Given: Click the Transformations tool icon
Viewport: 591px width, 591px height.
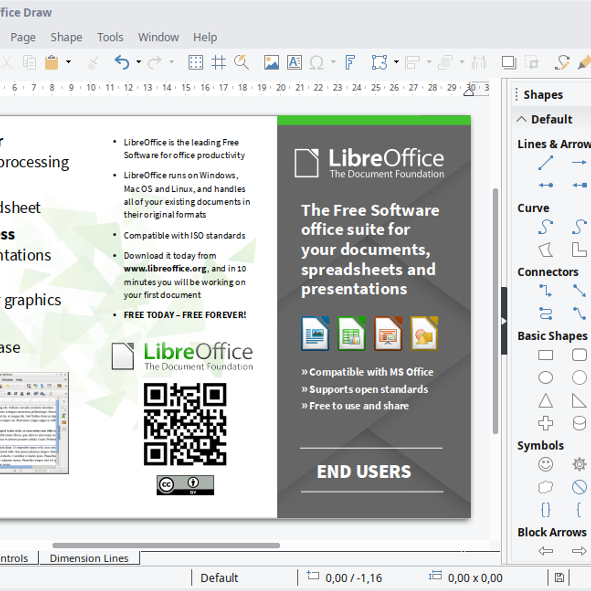Looking at the screenshot, I should [380, 62].
